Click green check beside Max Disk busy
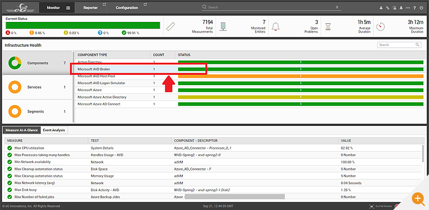 point(10,190)
